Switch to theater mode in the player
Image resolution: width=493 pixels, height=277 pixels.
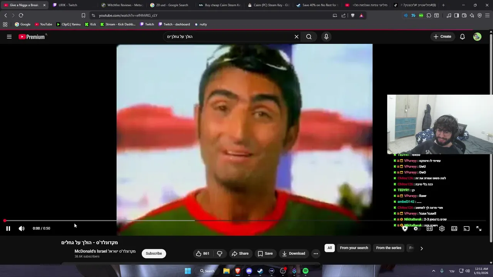click(x=454, y=229)
